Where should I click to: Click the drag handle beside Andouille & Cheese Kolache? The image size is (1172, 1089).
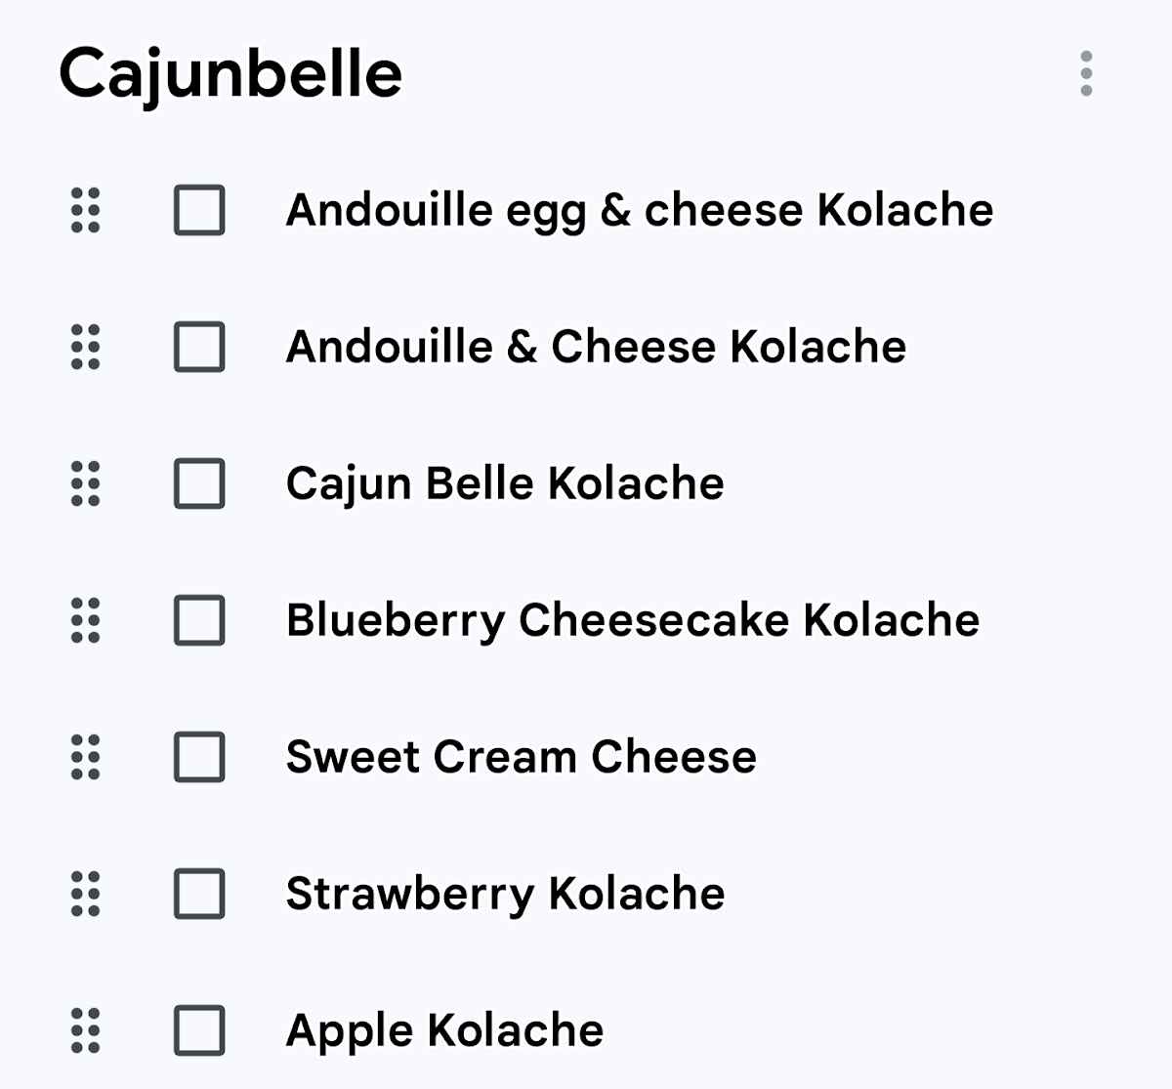click(x=86, y=347)
